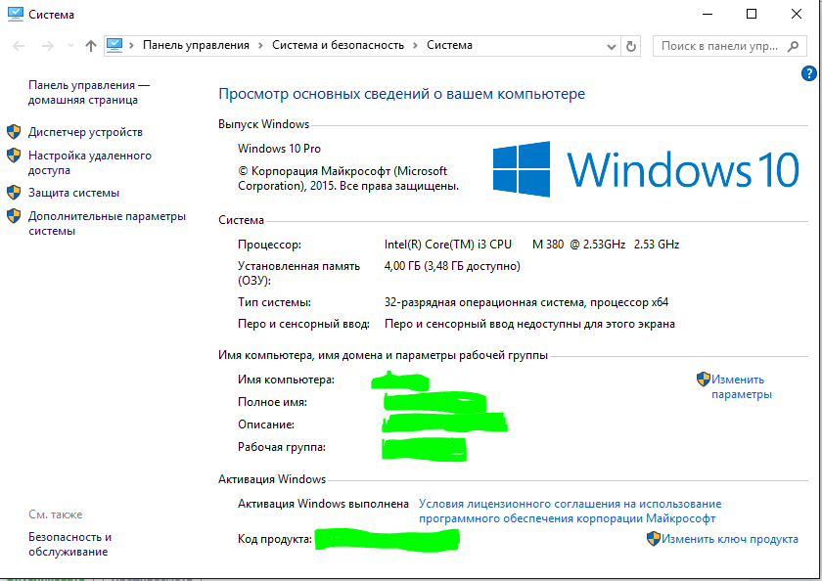Open the blue Help question icon
The image size is (822, 581).
coord(809,73)
